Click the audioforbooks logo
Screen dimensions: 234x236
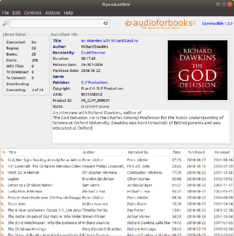click(x=160, y=24)
